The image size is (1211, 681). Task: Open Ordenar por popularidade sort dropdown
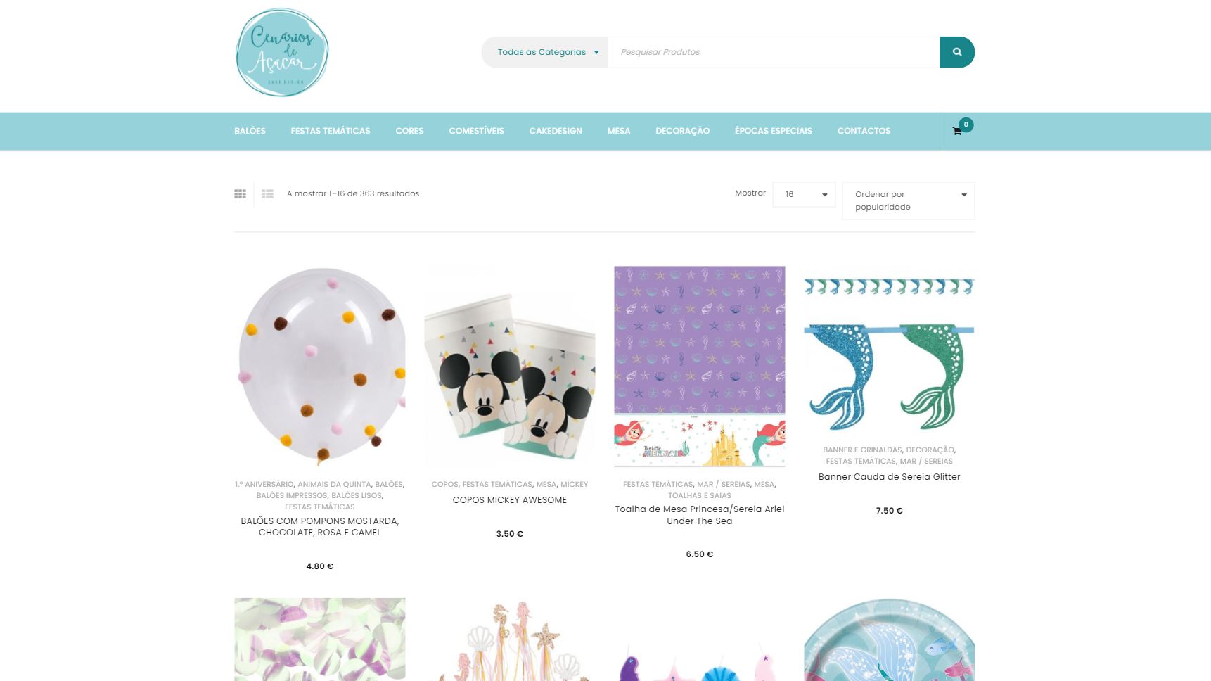click(x=908, y=201)
